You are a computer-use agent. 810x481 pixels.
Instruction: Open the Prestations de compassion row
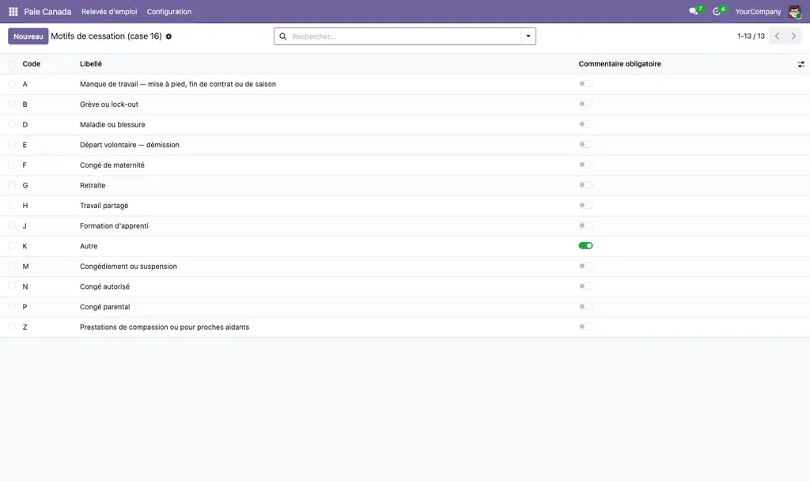pyautogui.click(x=405, y=327)
